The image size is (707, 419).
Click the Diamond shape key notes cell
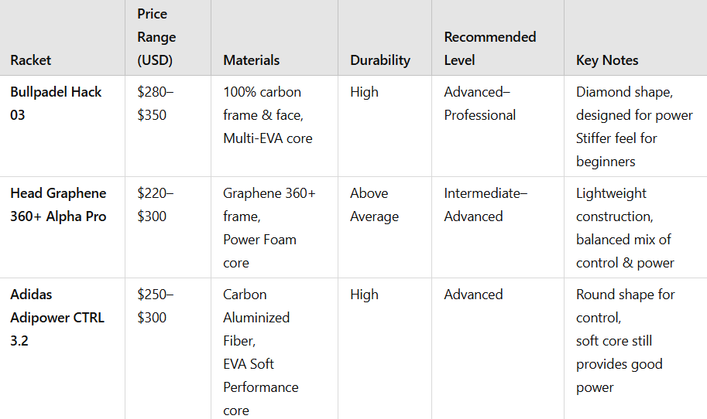click(634, 127)
